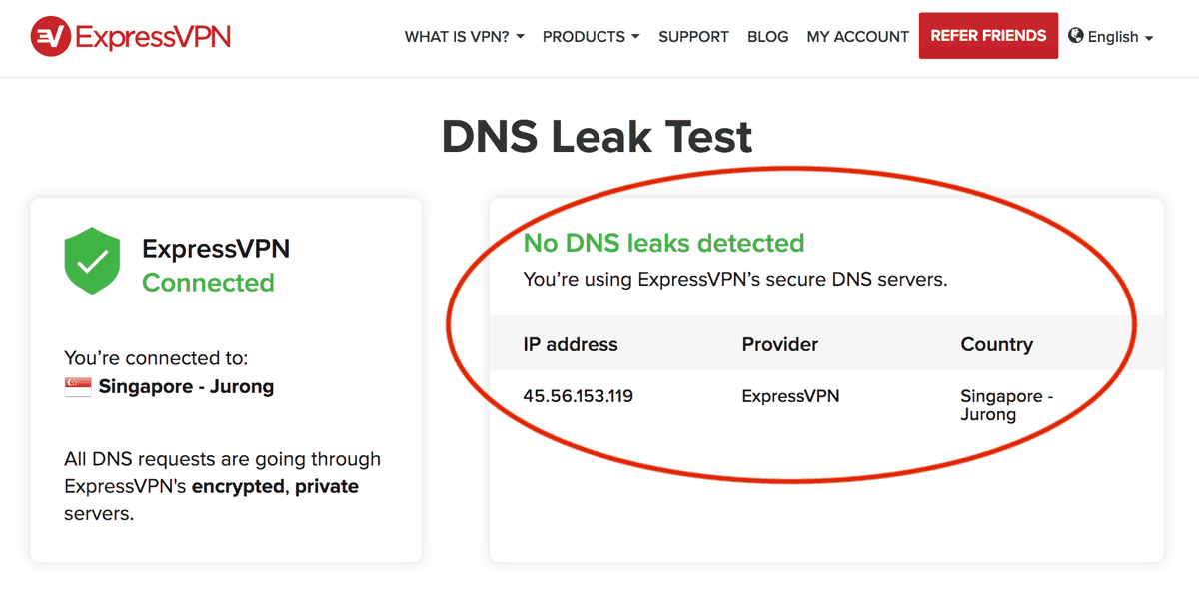
Task: Expand the PRODUCTS dropdown menu
Action: tap(591, 37)
